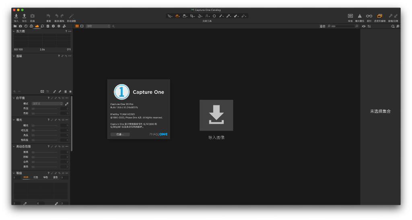Image resolution: width=412 pixels, height=220 pixels.
Task: Open the Adjustments clipboard tool tab
Action: click(48, 26)
